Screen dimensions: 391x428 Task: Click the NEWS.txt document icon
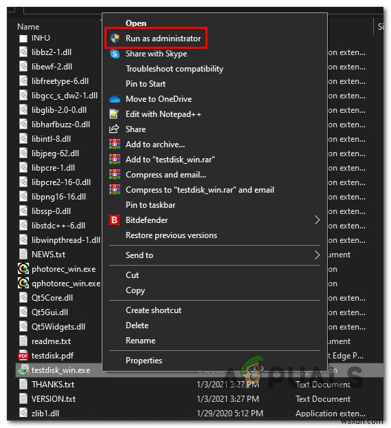tap(23, 255)
